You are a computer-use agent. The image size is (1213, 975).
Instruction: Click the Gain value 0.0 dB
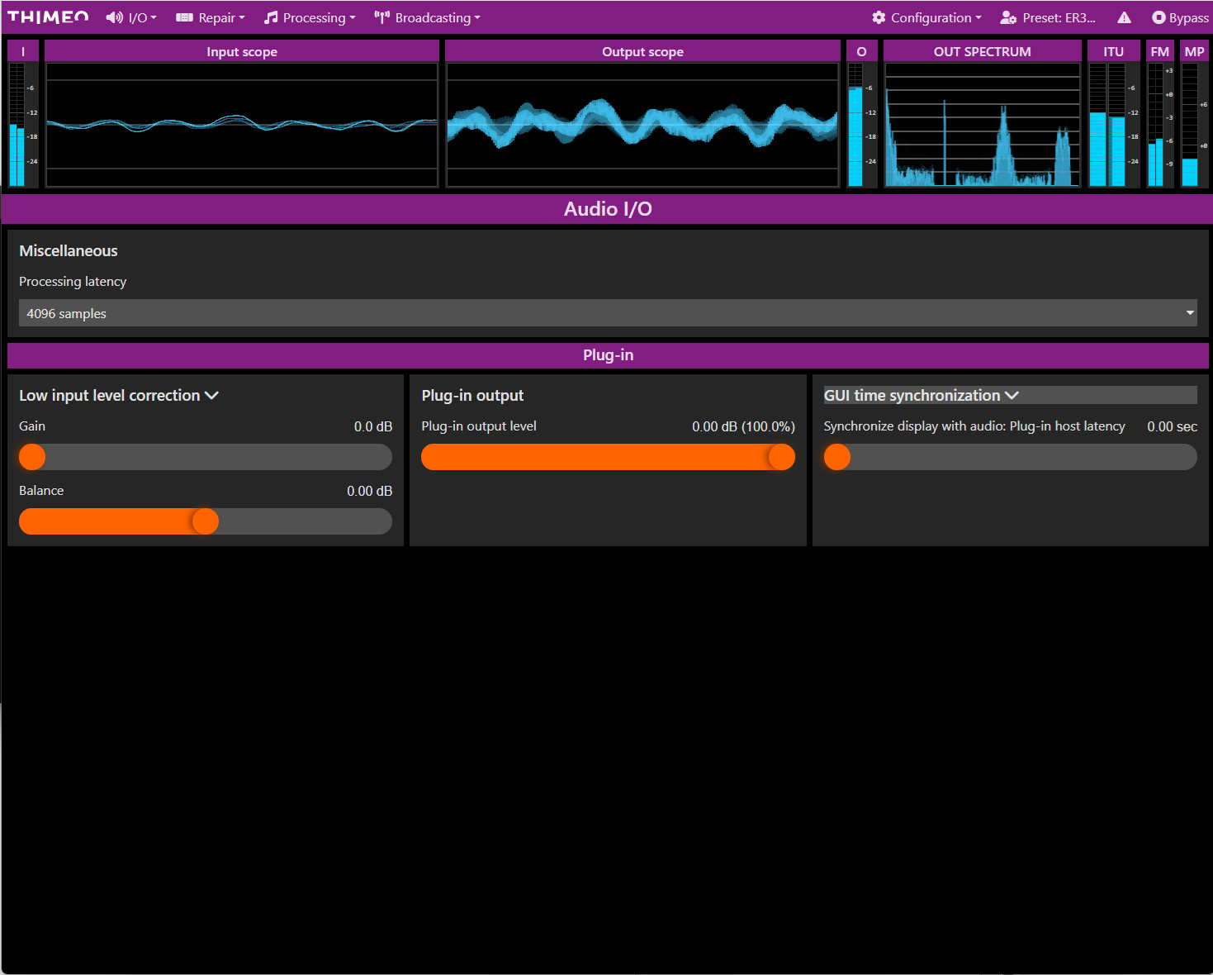[x=373, y=426]
